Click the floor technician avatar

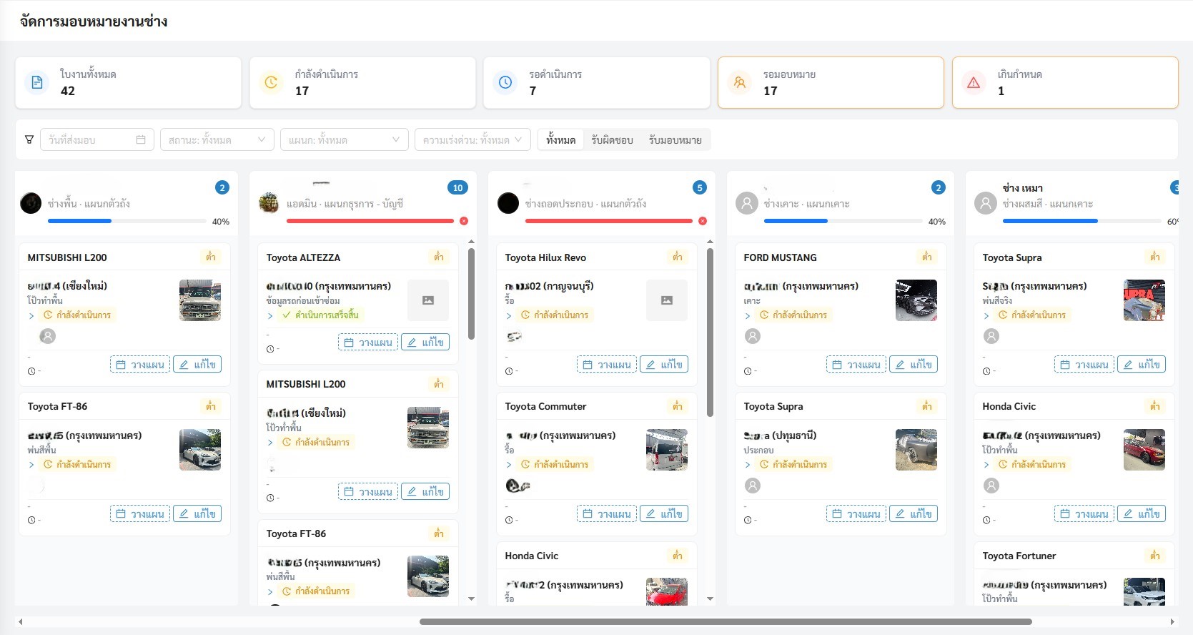31,203
